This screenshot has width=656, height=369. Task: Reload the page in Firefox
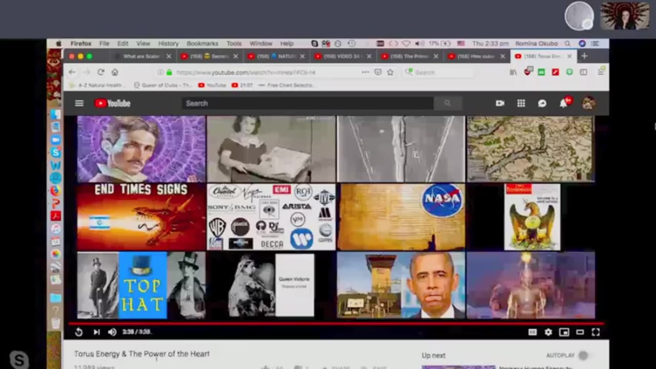point(101,72)
